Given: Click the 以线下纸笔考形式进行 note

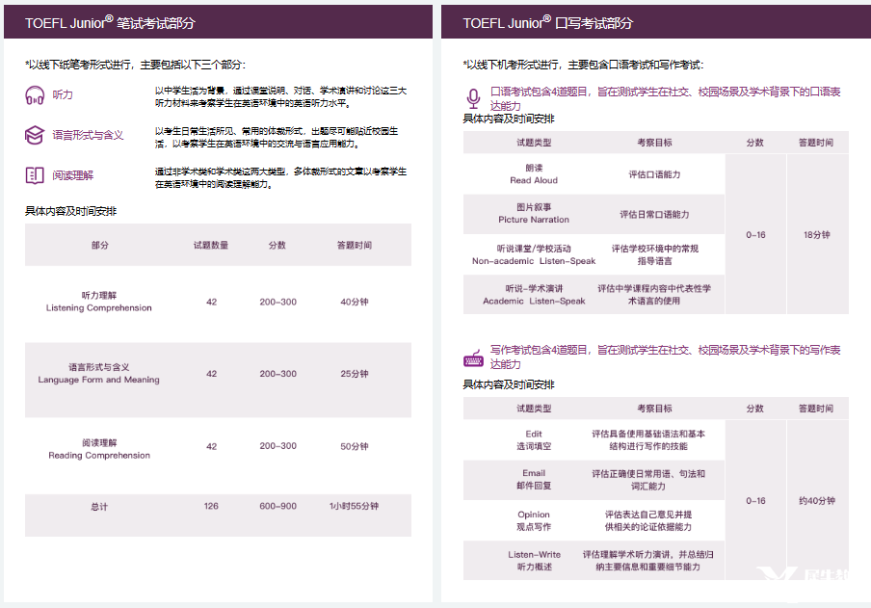Looking at the screenshot, I should pyautogui.click(x=135, y=65).
